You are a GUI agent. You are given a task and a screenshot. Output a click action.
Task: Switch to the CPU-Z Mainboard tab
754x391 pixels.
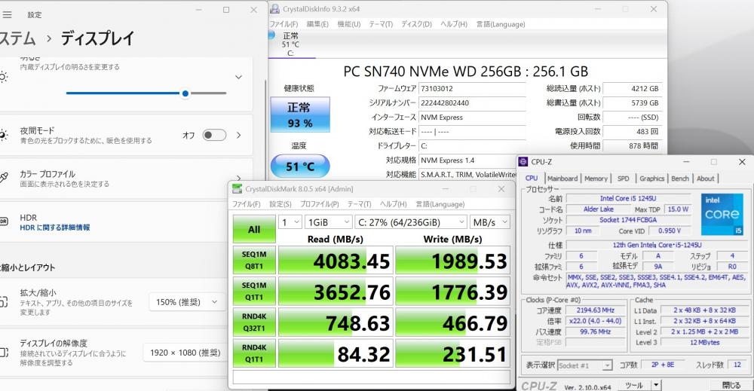[562, 179]
